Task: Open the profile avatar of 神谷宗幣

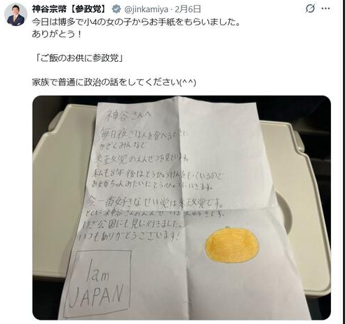Action: tap(15, 15)
